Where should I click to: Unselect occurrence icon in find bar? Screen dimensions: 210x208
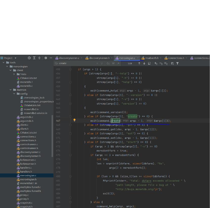[161, 64]
